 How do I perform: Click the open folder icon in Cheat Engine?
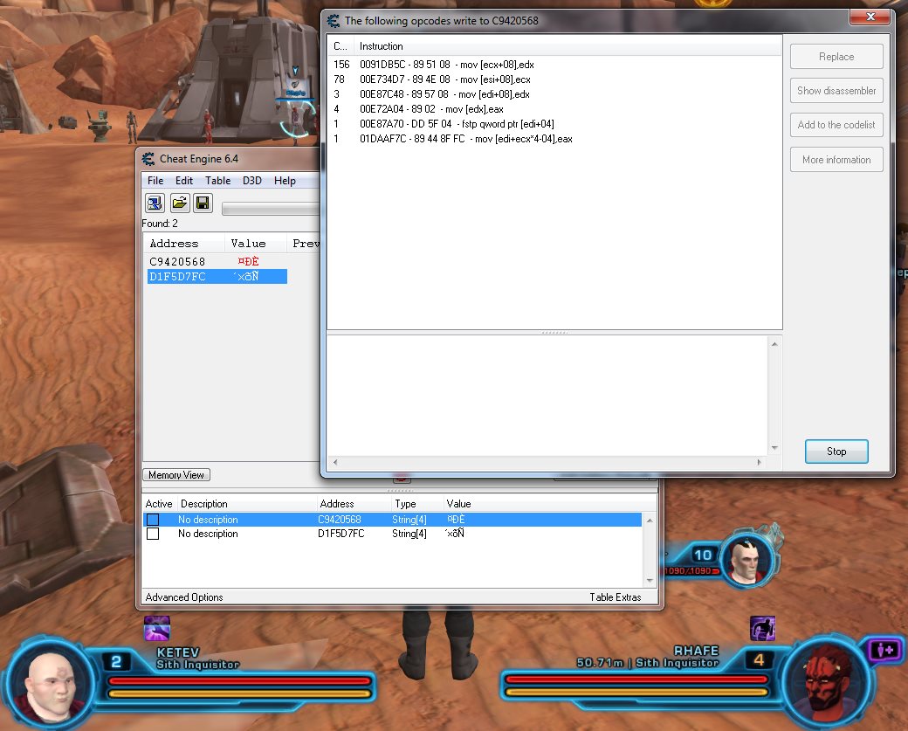pyautogui.click(x=179, y=203)
